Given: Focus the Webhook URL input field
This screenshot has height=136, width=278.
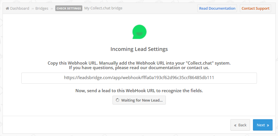Looking at the screenshot, I should pos(139,78).
